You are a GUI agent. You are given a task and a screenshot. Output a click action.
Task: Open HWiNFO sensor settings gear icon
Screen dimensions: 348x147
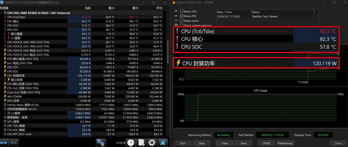tap(152, 143)
